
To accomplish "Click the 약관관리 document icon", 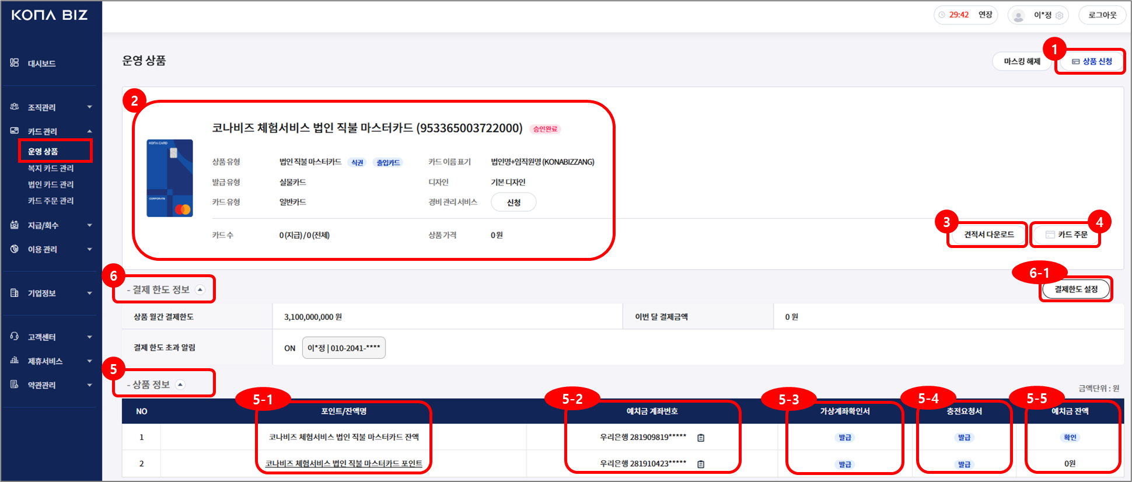I will (x=15, y=384).
